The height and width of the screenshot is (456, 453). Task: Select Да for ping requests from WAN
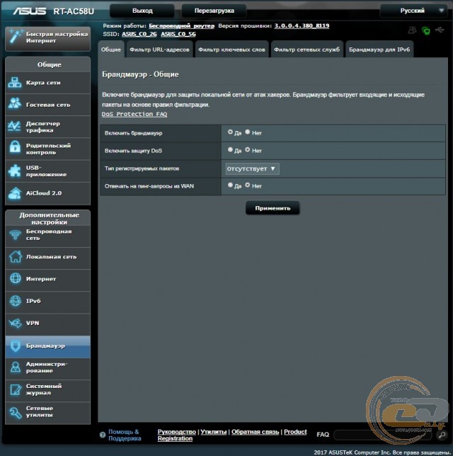point(230,185)
